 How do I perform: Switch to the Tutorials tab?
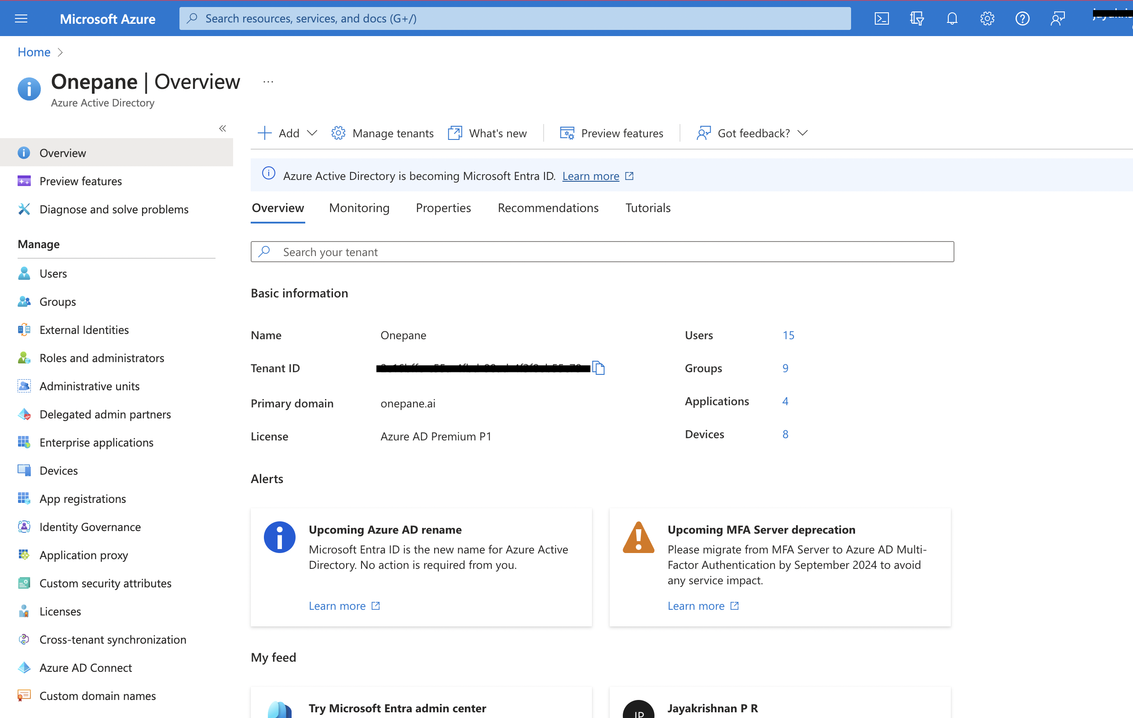[x=648, y=208]
